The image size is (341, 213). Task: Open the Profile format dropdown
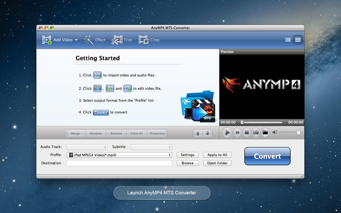[x=119, y=155]
